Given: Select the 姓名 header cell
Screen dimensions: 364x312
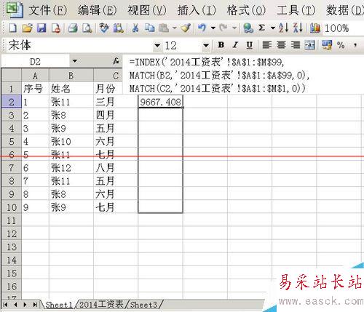Looking at the screenshot, I should point(71,89).
